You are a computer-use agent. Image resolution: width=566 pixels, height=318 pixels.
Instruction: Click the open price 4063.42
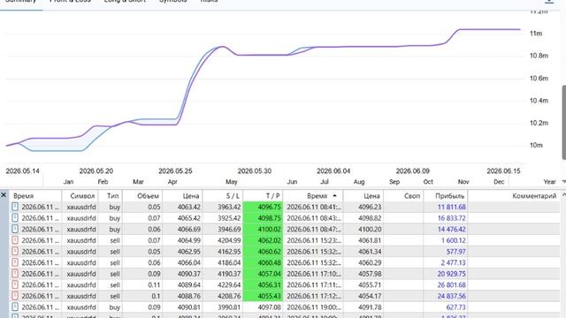pos(188,207)
